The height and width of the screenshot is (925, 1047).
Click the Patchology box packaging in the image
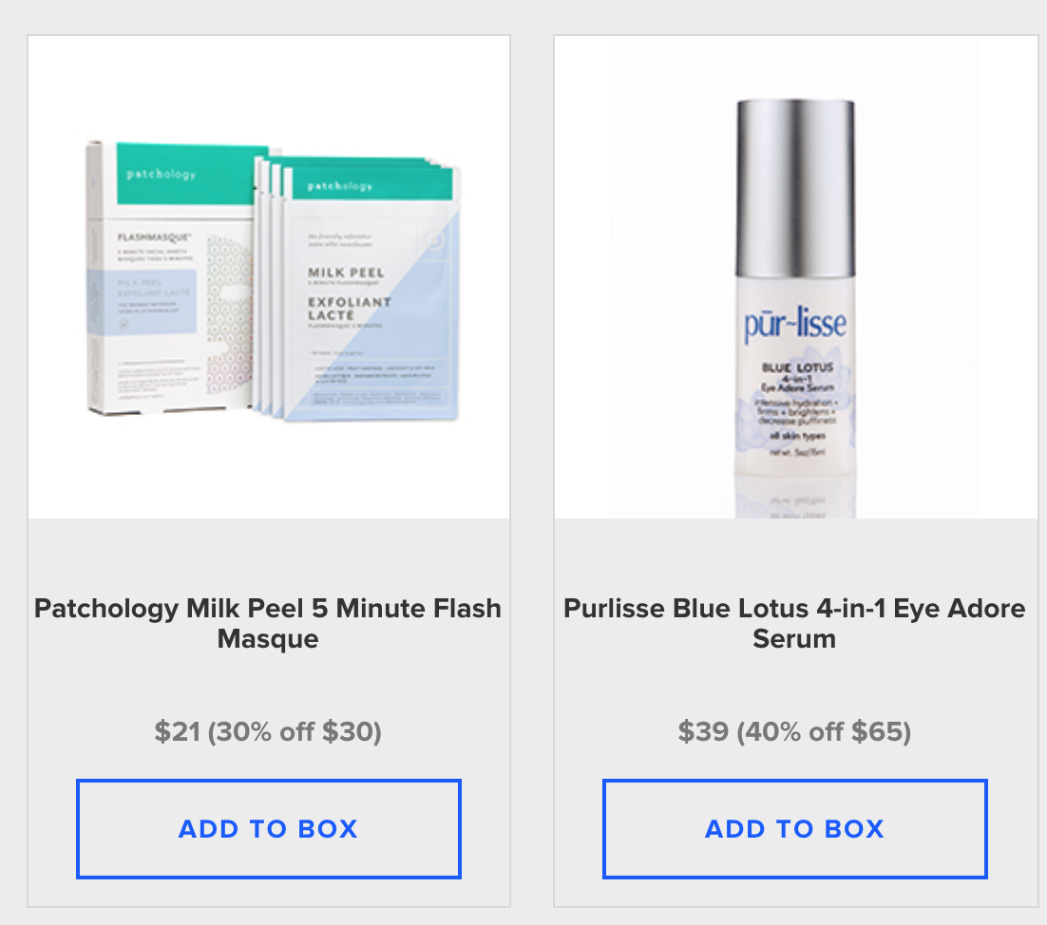(175, 277)
